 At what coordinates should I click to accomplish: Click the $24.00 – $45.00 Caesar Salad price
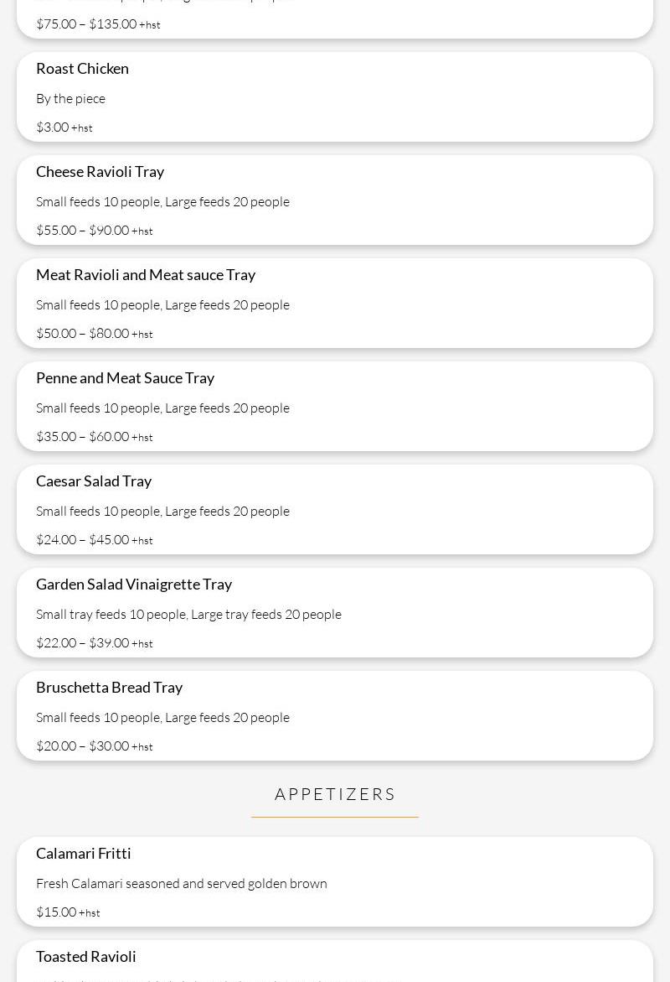click(83, 540)
